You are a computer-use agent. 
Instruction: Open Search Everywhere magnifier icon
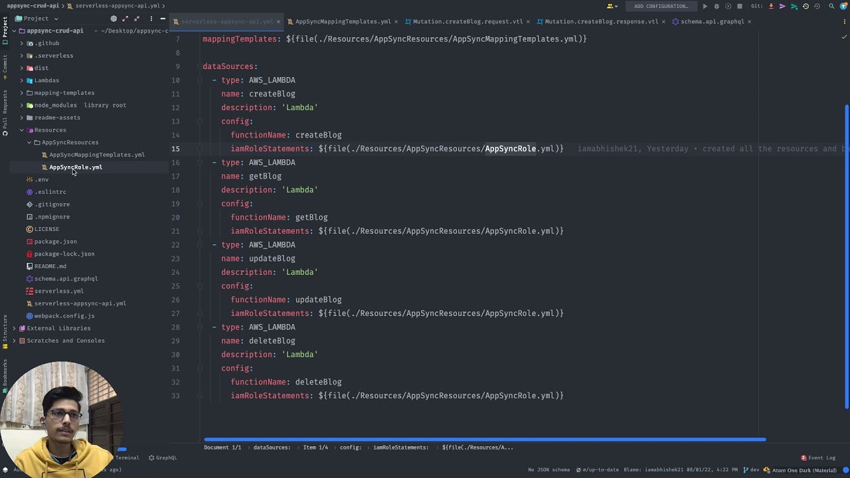831,6
